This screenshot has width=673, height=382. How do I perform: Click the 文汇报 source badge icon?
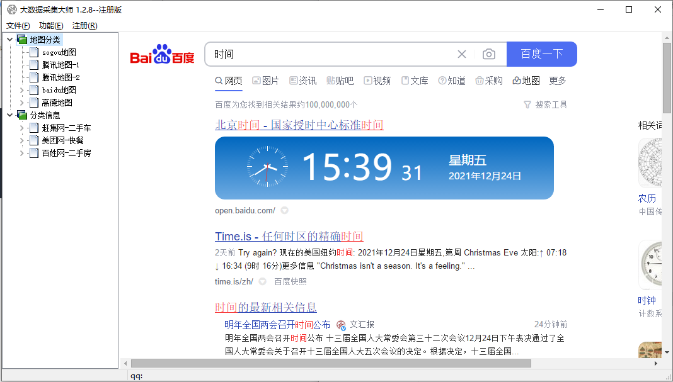[x=341, y=325]
